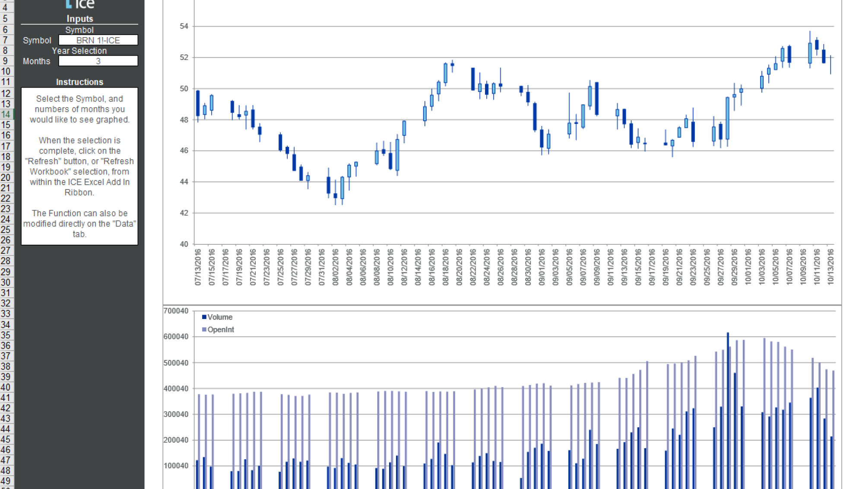Click the ICE logo at top
The image size is (856, 489).
coord(80,4)
